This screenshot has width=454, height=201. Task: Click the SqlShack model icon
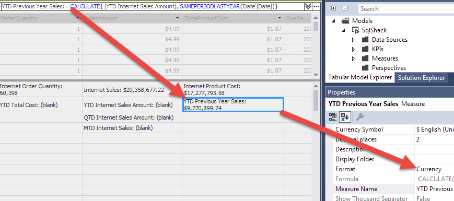coord(355,30)
